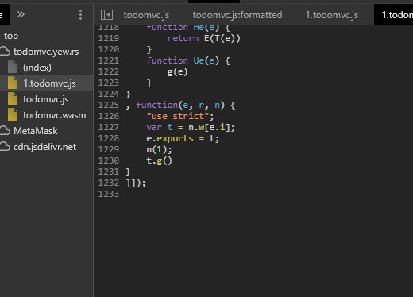Click the MetaMask cloud icon
The width and height of the screenshot is (413, 297).
click(x=6, y=131)
